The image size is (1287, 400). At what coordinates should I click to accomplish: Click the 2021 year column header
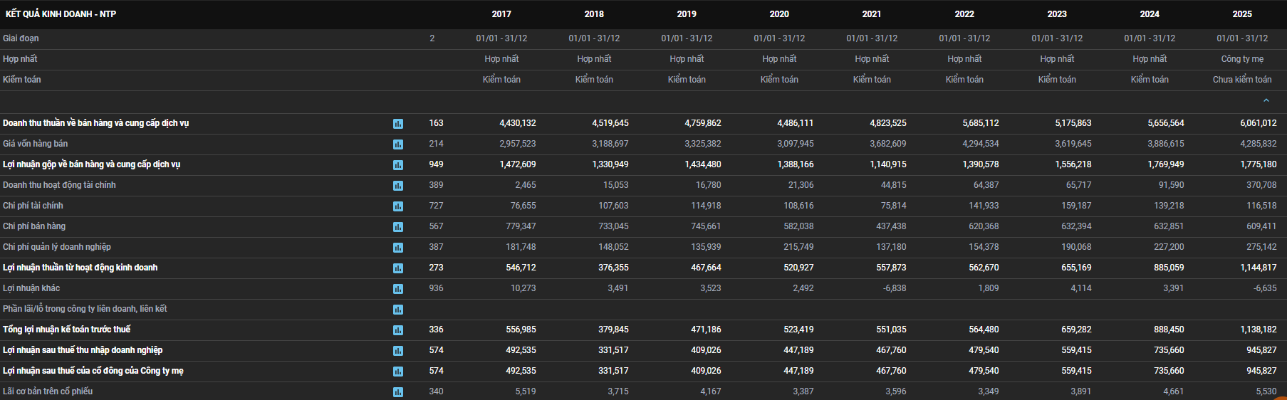[872, 14]
